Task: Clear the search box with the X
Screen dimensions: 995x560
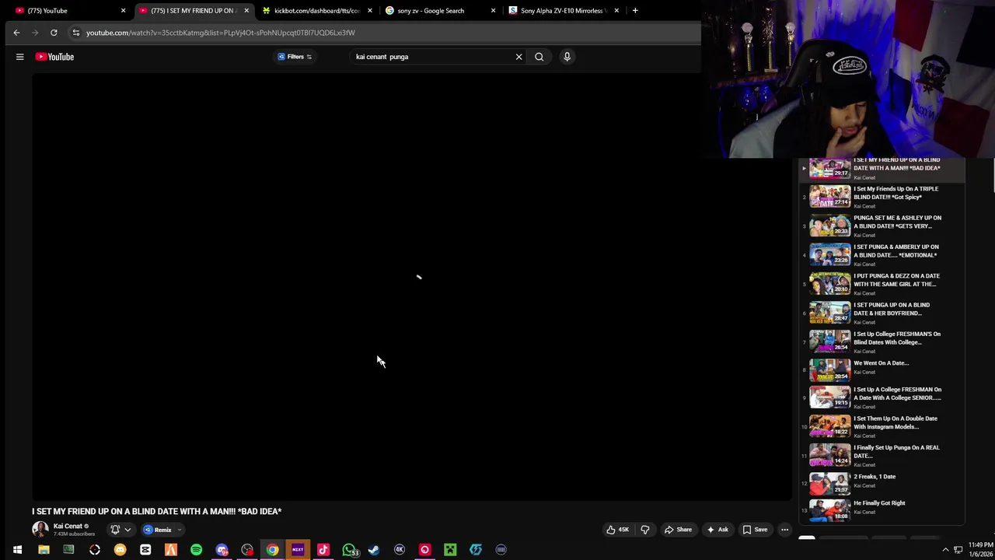Action: point(518,57)
